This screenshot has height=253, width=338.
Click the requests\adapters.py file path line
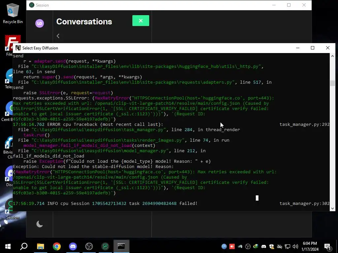pos(145,82)
